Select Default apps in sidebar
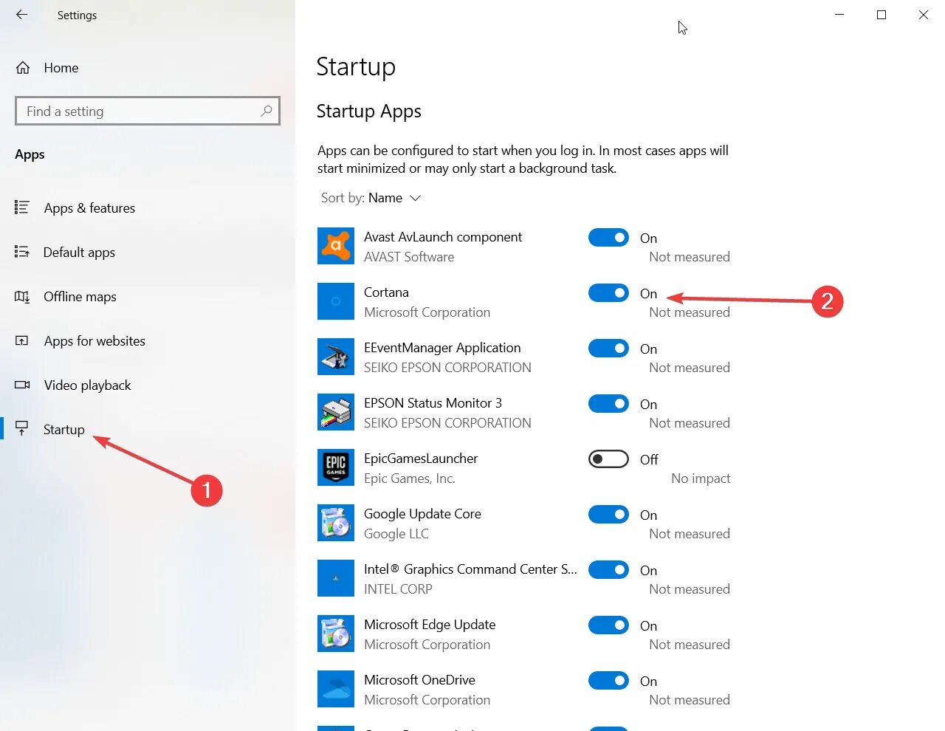 click(79, 253)
